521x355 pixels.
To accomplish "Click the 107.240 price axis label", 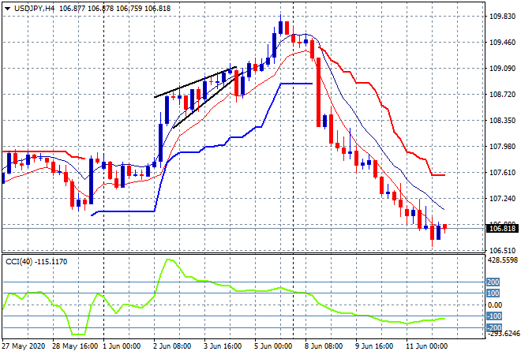I will pos(502,198).
